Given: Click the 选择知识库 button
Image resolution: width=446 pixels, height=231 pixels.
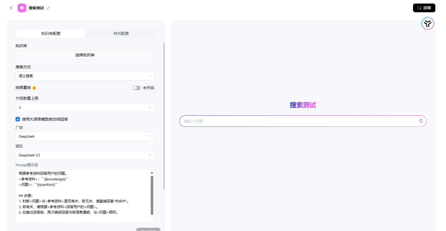Looking at the screenshot, I should click(85, 55).
